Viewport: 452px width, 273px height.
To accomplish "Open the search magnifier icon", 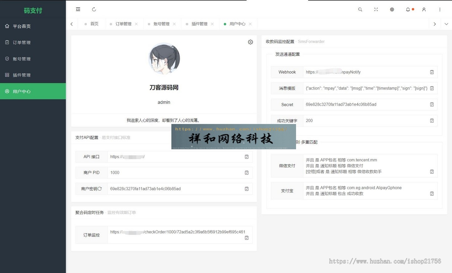I will 360,9.
